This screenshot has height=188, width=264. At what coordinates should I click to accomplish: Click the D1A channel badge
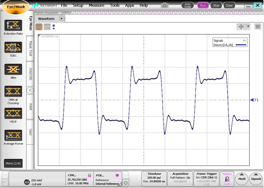tap(27, 182)
